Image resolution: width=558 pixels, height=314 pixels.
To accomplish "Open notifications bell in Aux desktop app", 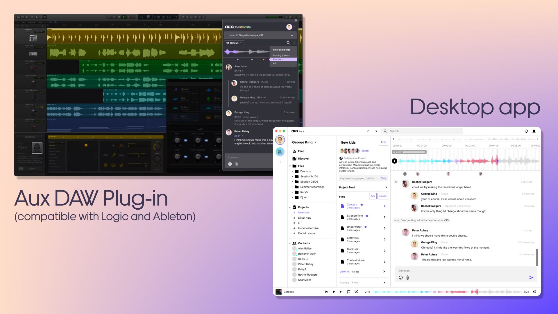I will click(534, 131).
